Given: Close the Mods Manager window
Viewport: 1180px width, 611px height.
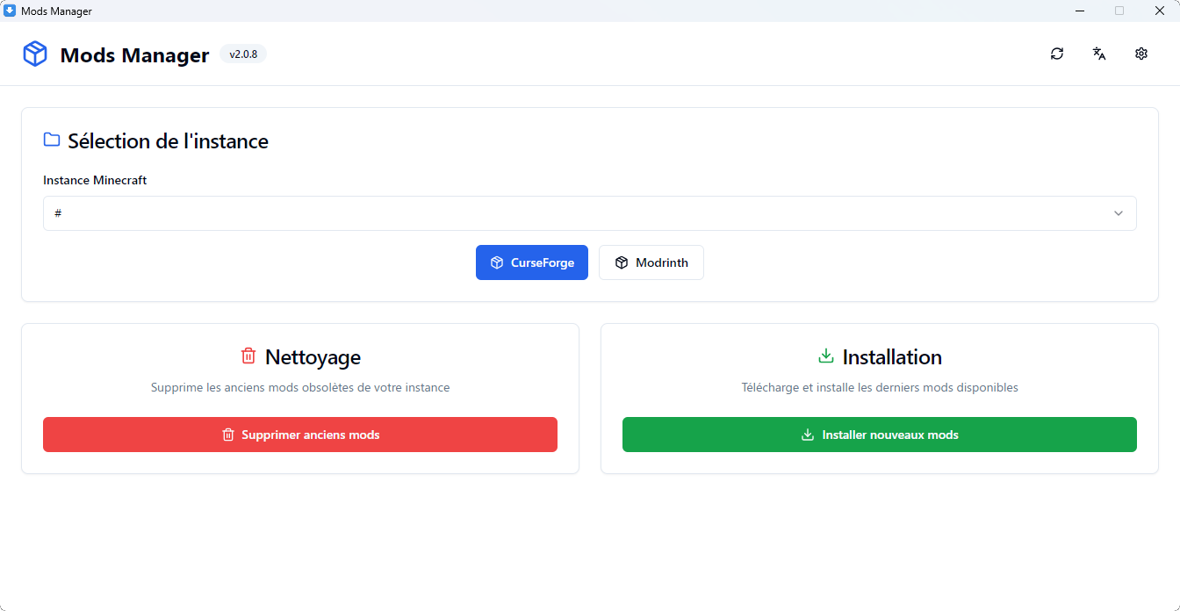Looking at the screenshot, I should tap(1160, 11).
